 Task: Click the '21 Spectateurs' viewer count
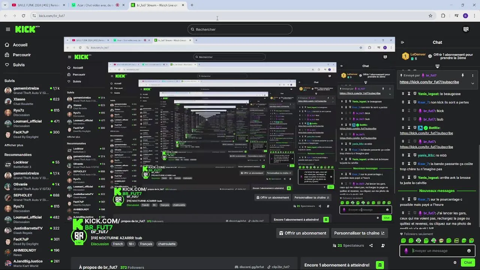pyautogui.click(x=348, y=246)
